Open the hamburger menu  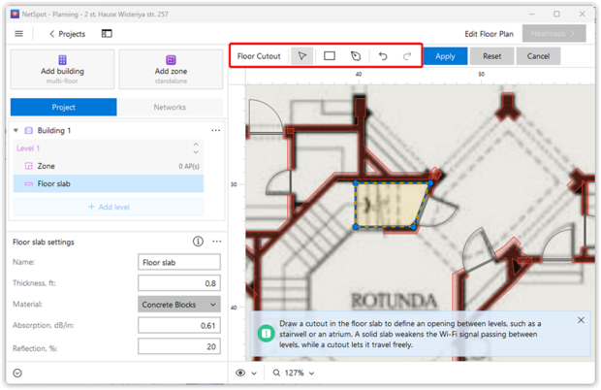18,34
